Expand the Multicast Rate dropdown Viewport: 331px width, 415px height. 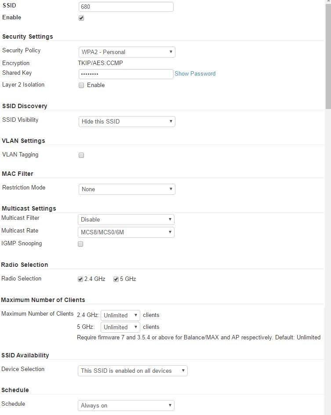[126, 232]
